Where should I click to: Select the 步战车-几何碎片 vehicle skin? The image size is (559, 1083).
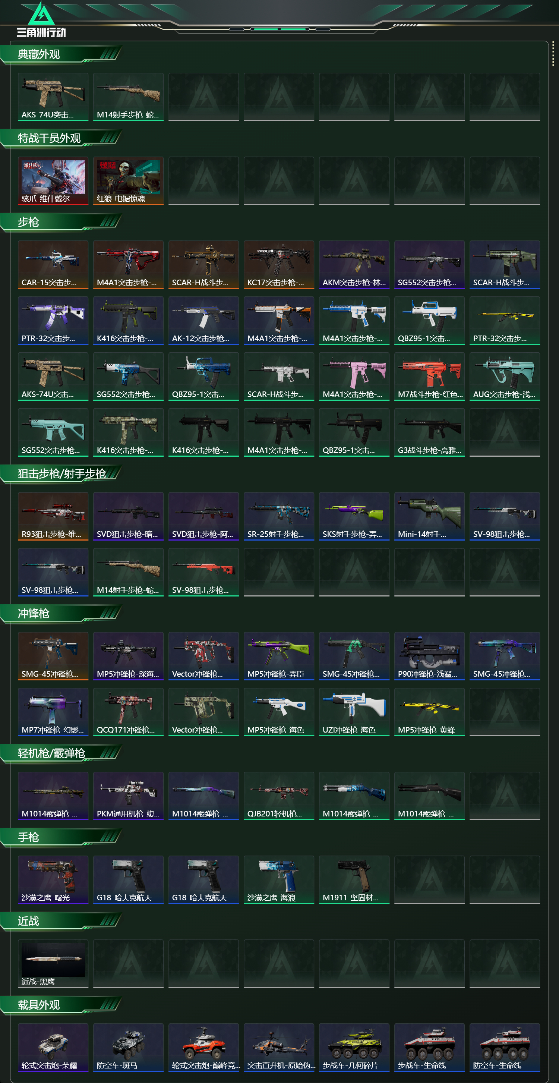click(x=354, y=1048)
